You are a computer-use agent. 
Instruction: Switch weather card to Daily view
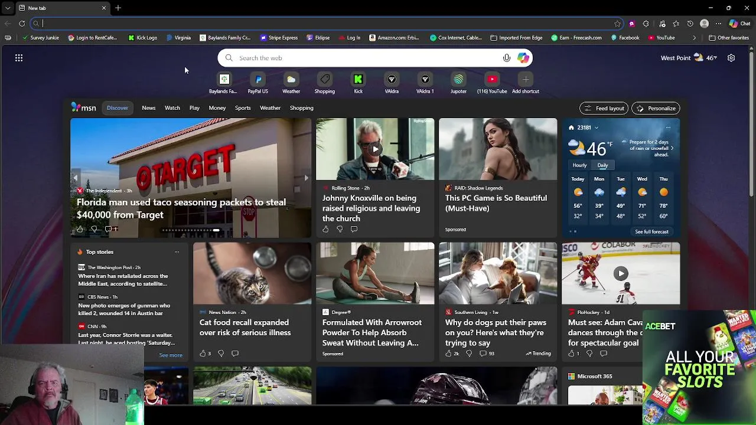click(602, 165)
